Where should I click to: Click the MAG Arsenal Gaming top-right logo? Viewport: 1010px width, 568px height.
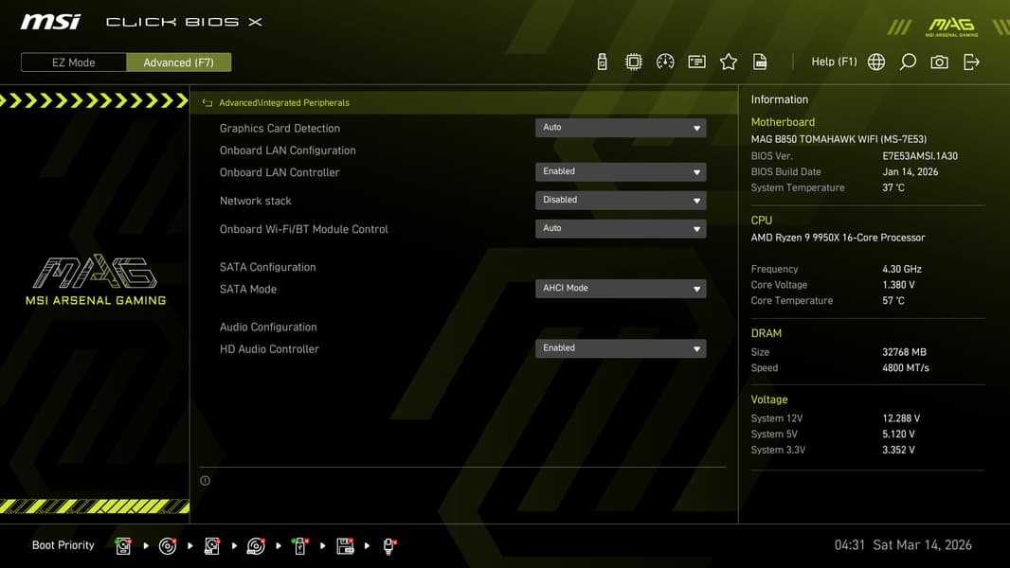tap(951, 27)
